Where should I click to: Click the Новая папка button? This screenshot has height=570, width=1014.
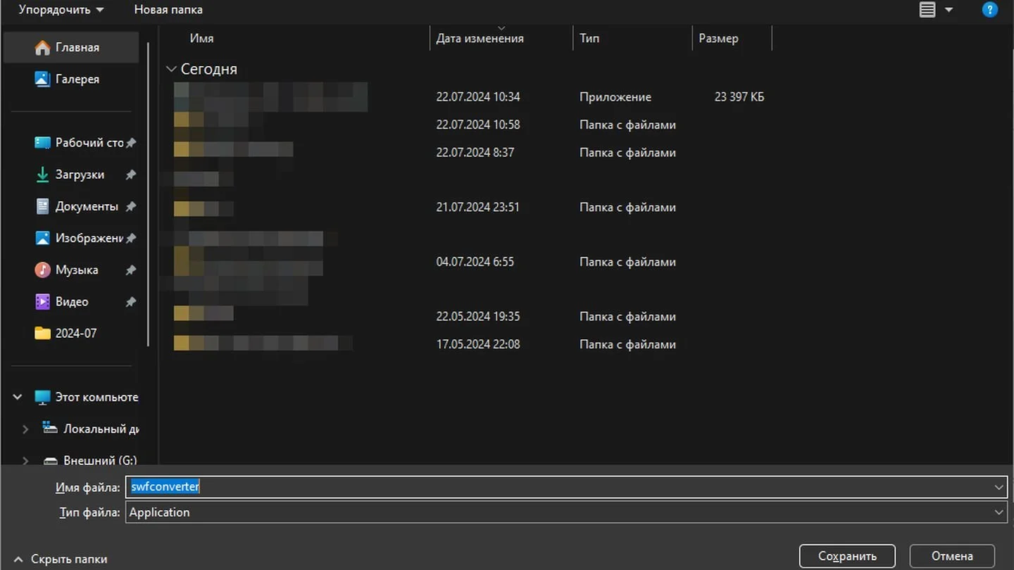pos(168,10)
